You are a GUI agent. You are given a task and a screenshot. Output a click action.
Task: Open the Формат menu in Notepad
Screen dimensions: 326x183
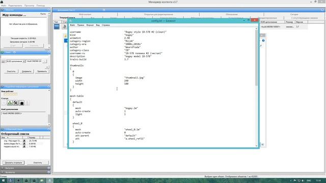coord(90,25)
